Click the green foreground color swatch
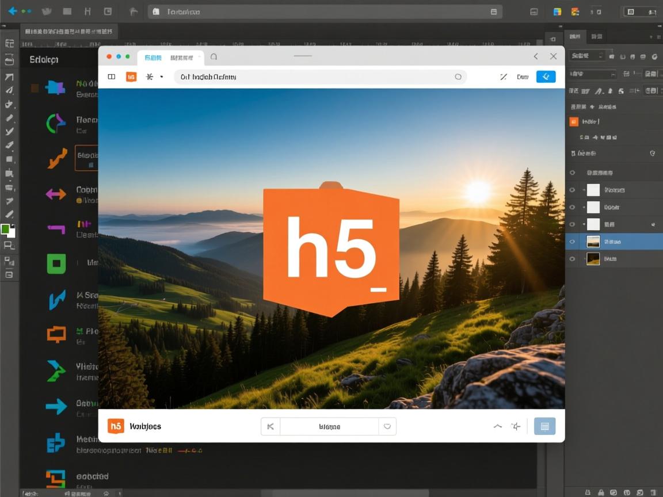The image size is (663, 497). (7, 228)
